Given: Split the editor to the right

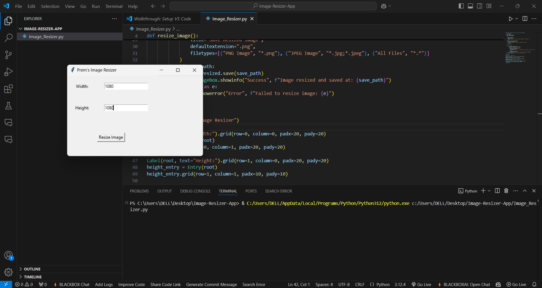Looking at the screenshot, I should click(x=525, y=19).
